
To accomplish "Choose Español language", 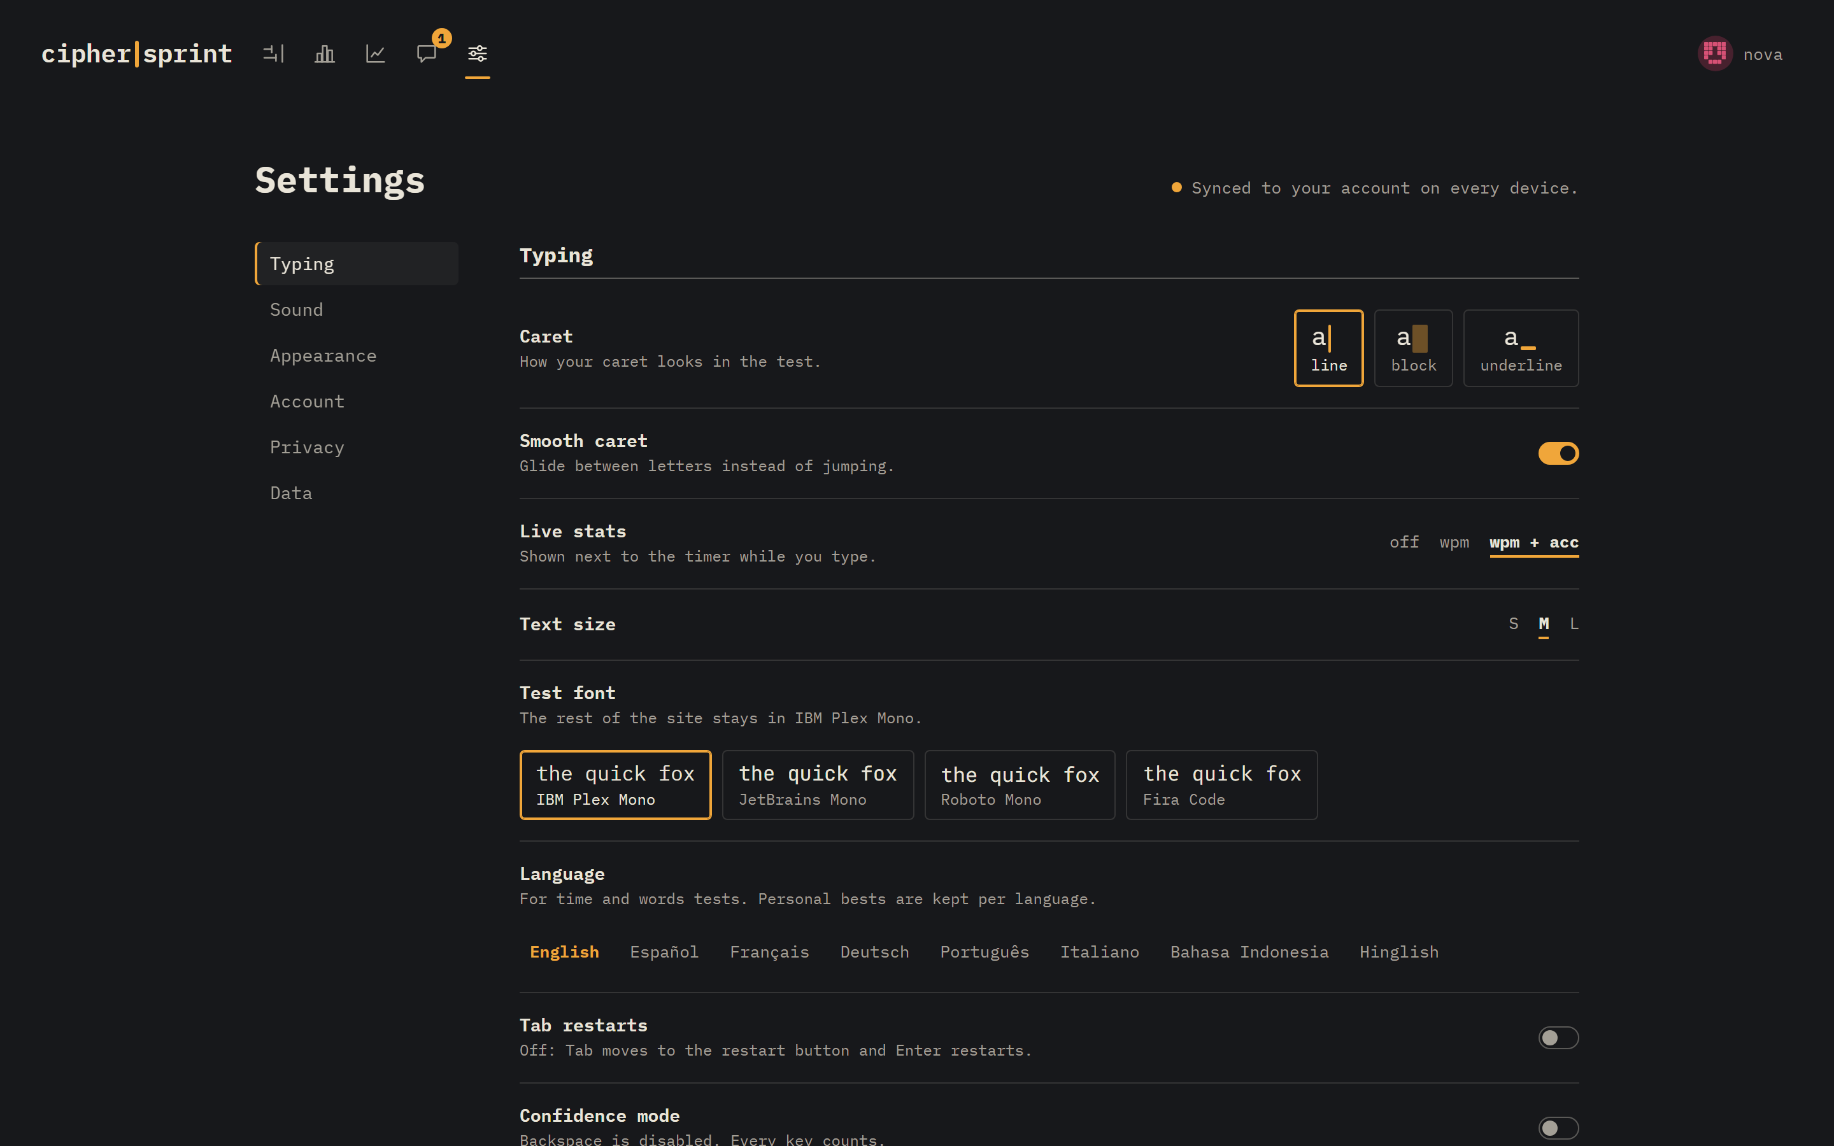I will pyautogui.click(x=664, y=952).
